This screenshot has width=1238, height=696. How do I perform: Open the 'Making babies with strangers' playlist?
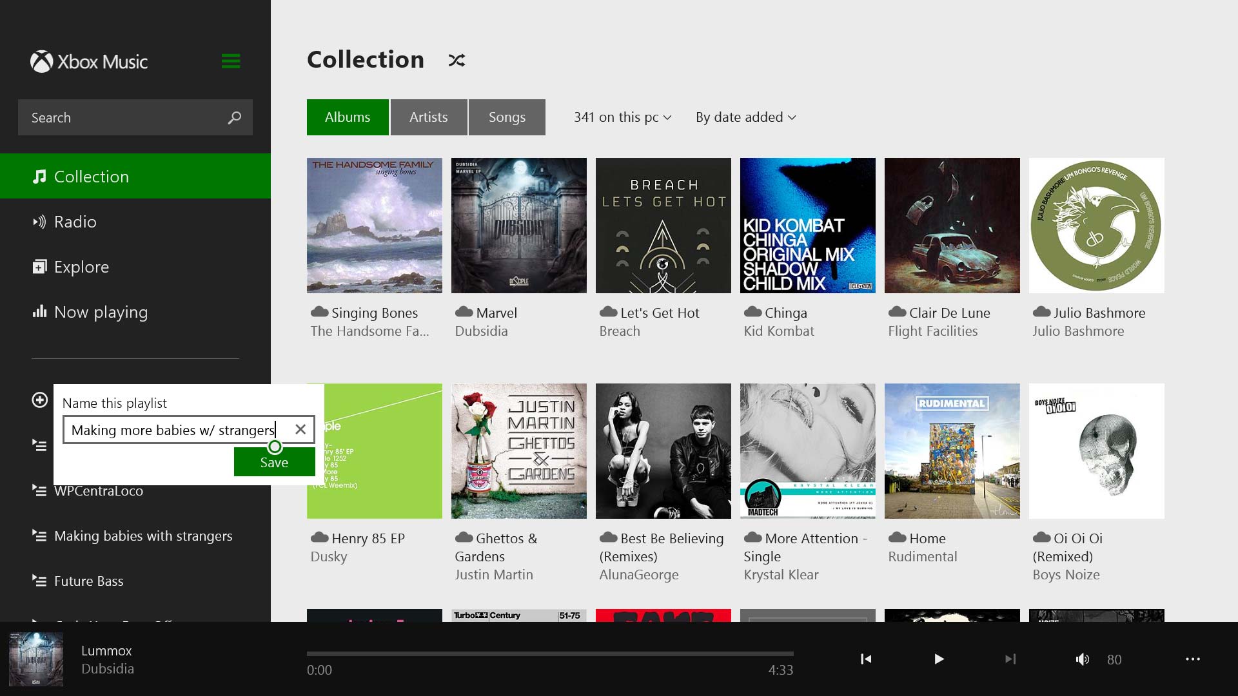click(x=143, y=536)
